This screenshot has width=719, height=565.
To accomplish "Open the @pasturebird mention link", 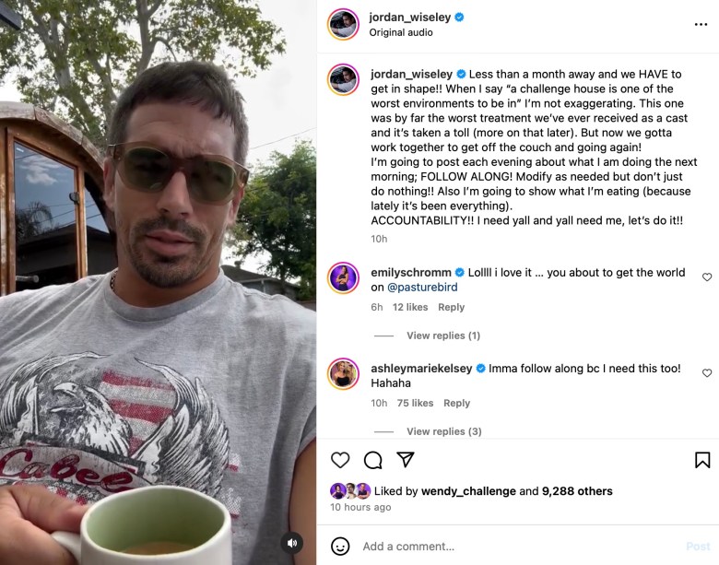I will [422, 288].
